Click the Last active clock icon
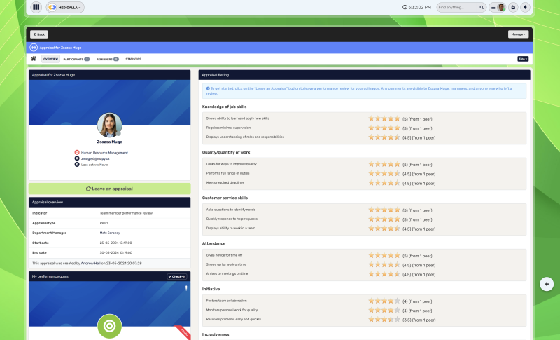560x340 pixels. [x=77, y=165]
